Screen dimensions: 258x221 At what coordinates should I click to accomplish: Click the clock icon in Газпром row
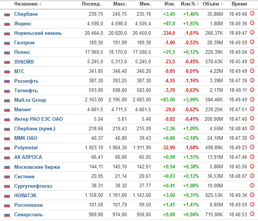(x=252, y=42)
